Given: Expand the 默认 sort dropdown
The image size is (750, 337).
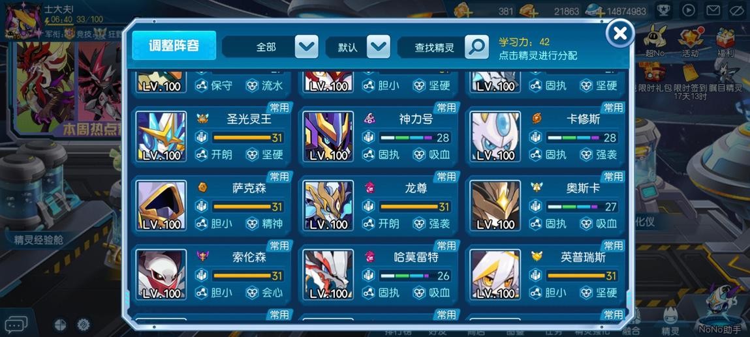Looking at the screenshot, I should pos(379,47).
